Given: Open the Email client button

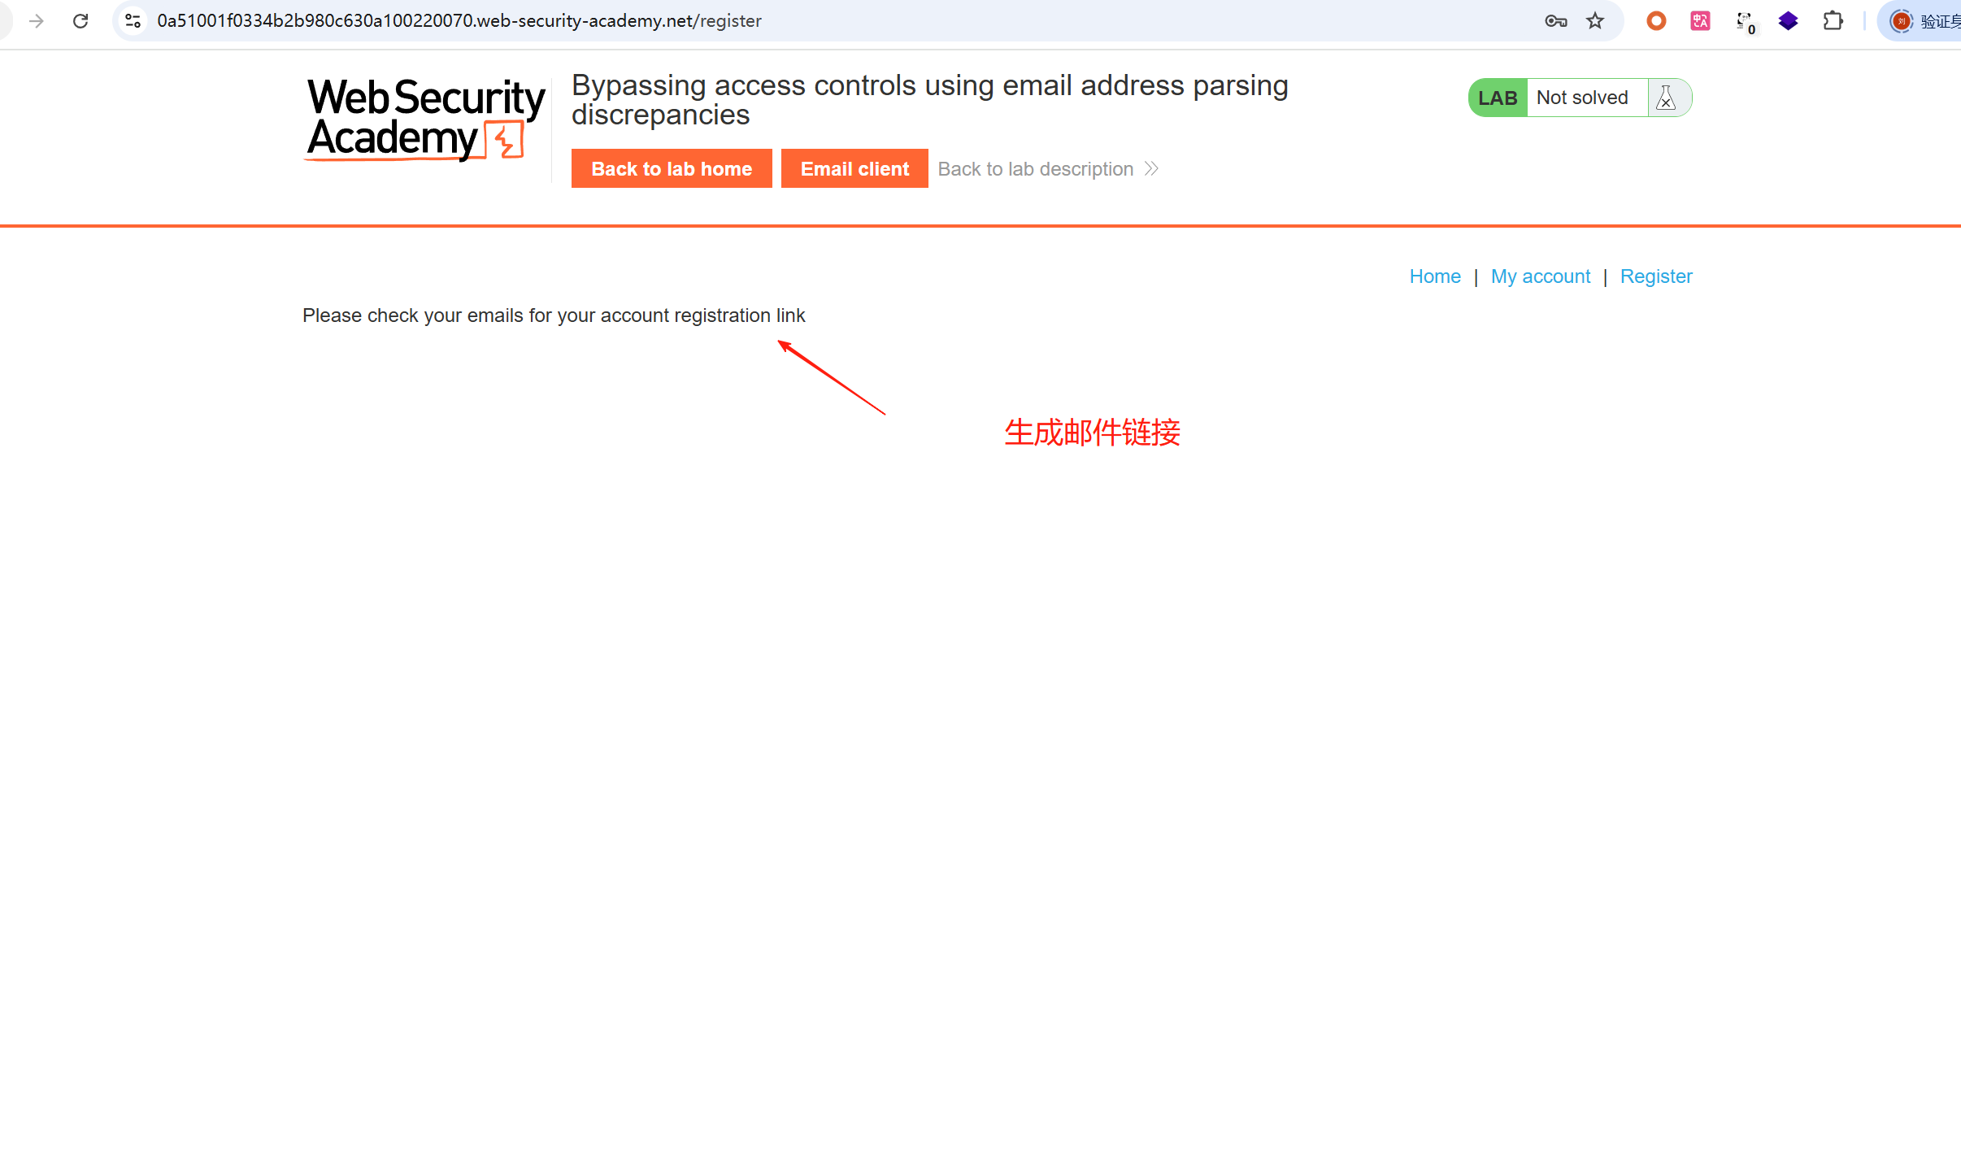Looking at the screenshot, I should point(854,168).
